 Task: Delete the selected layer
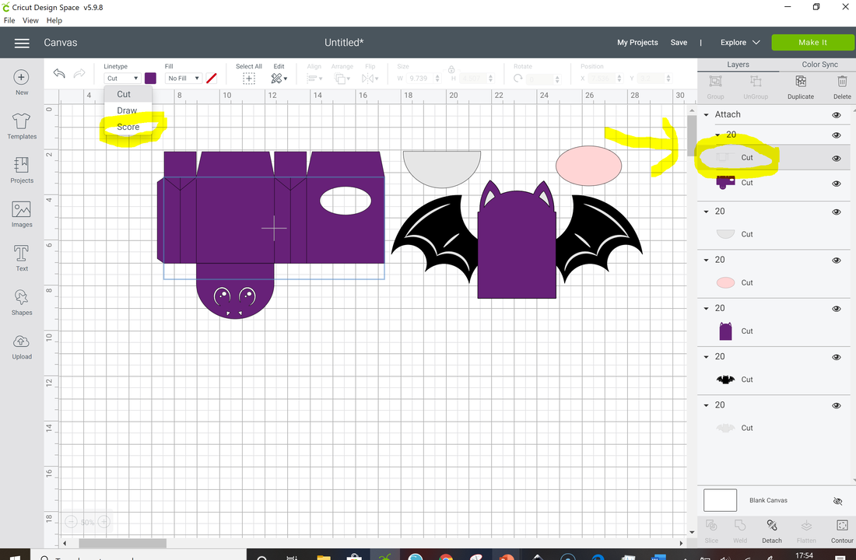coord(841,86)
